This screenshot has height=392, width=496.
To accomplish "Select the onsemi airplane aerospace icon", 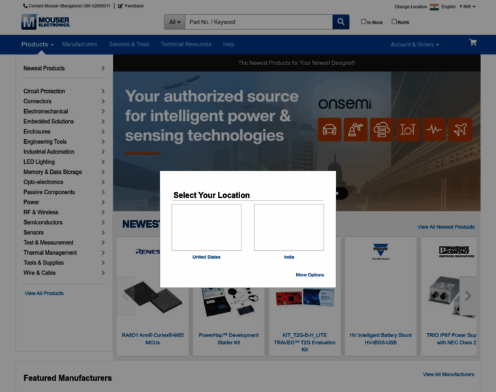I will coord(460,129).
